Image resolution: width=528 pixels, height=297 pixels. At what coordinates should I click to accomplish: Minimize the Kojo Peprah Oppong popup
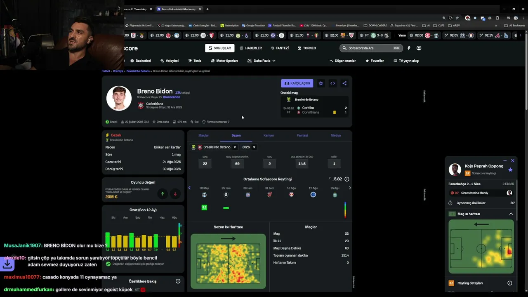click(x=505, y=160)
